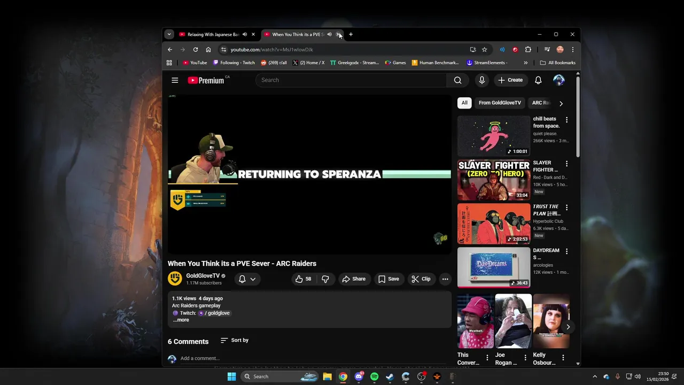Open volume control in system tray
Screen dimensions: 684x385
click(x=638, y=376)
